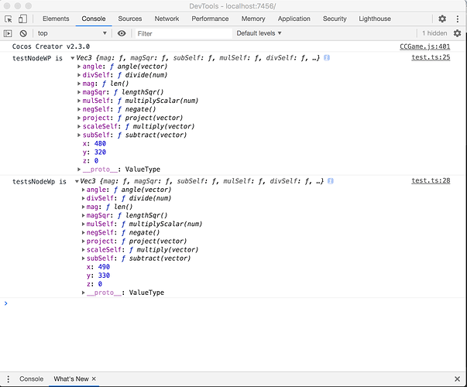The height and width of the screenshot is (387, 467).
Task: Open the DevTools three-dot customize menu
Action: click(x=457, y=19)
